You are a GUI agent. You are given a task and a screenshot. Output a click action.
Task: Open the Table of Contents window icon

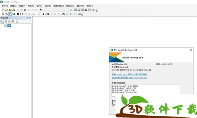click(x=76, y=10)
